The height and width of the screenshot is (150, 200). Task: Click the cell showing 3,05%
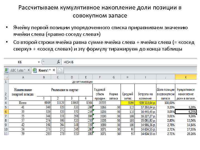tap(166, 112)
